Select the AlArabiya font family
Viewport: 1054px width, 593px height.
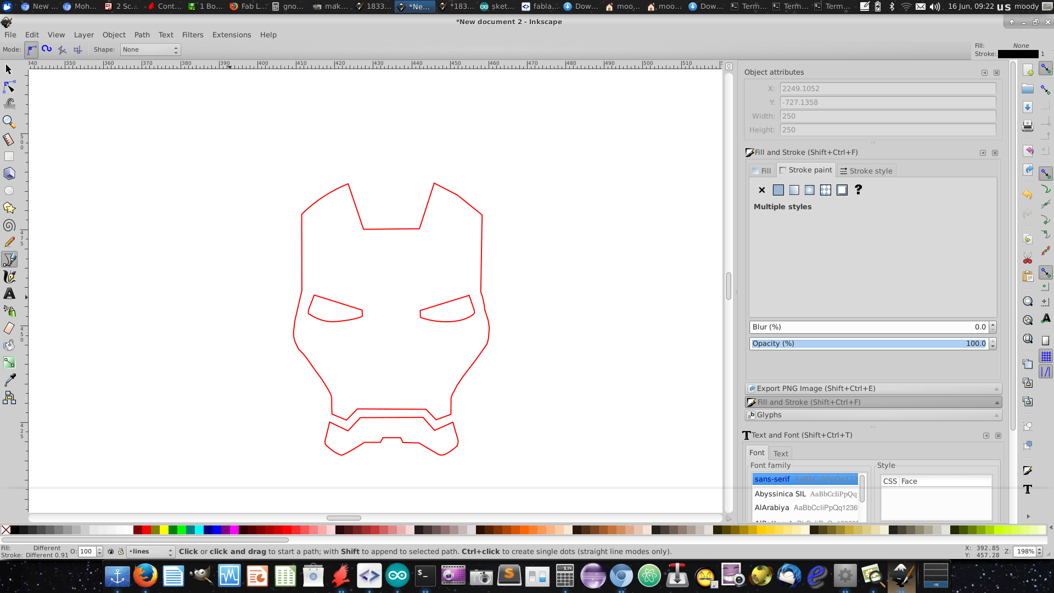pyautogui.click(x=805, y=508)
